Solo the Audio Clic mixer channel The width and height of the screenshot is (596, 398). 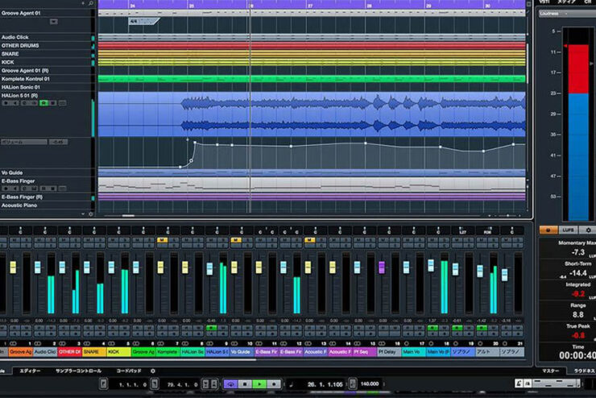click(50, 240)
